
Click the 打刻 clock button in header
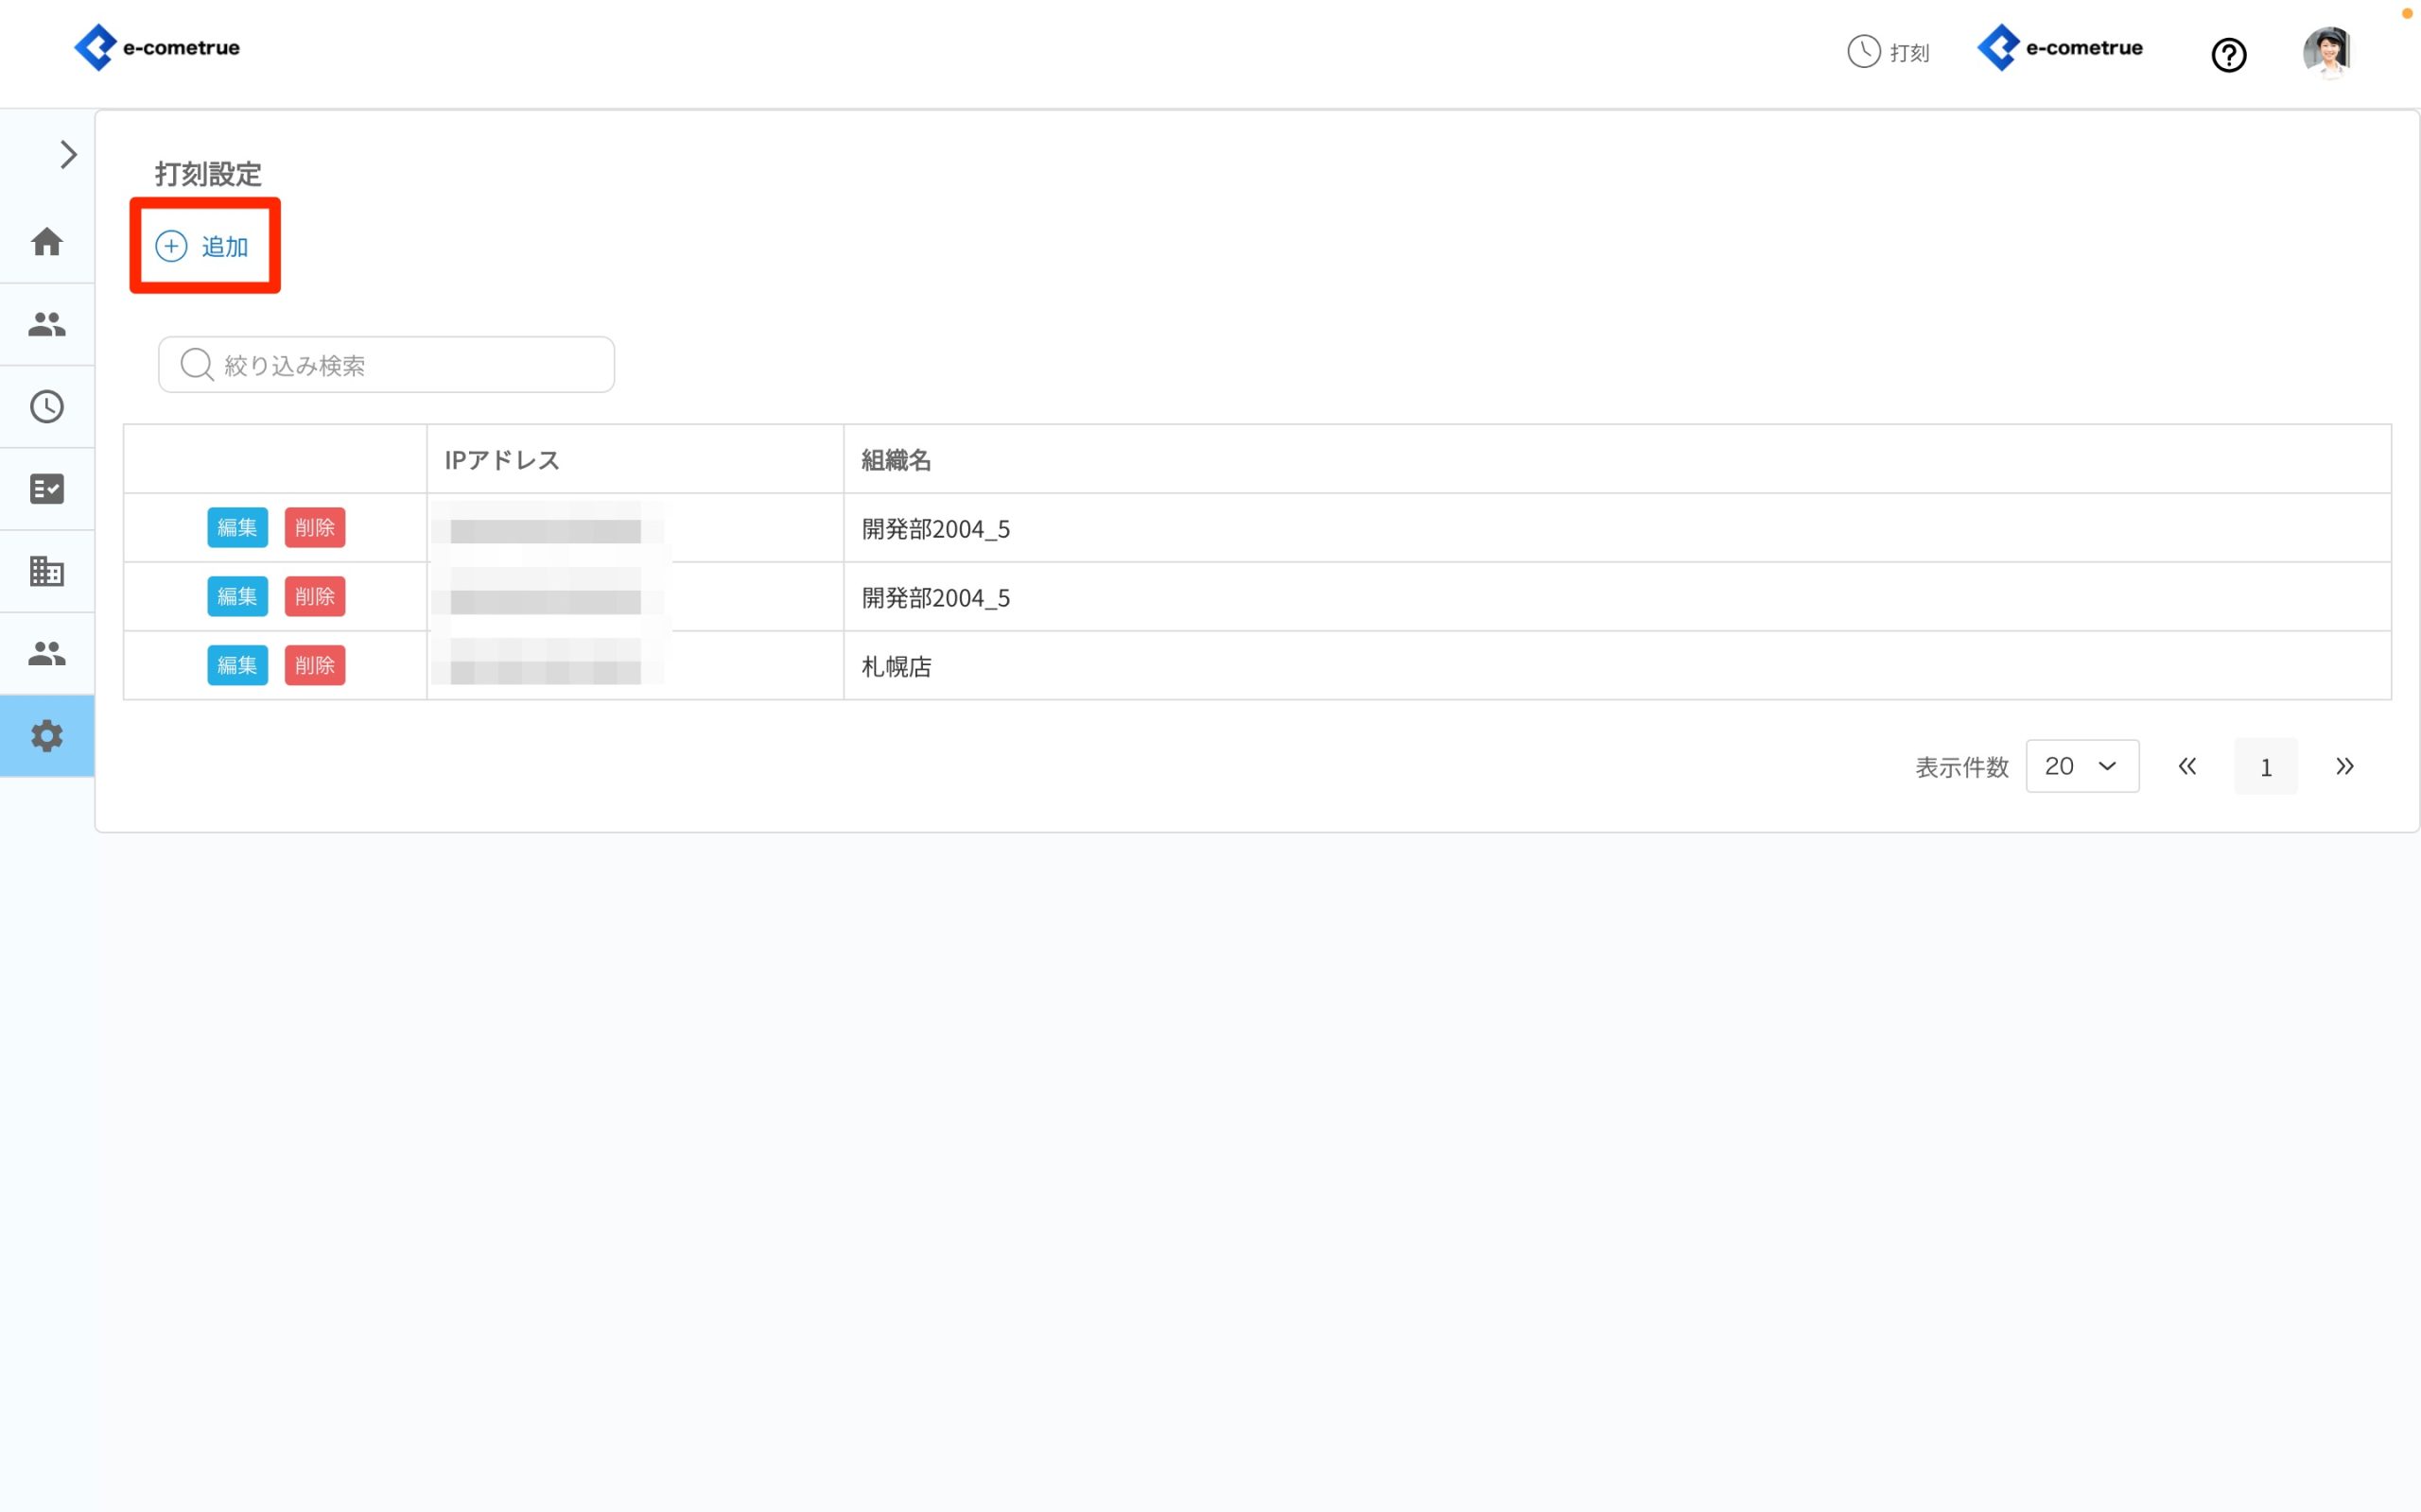tap(1888, 52)
